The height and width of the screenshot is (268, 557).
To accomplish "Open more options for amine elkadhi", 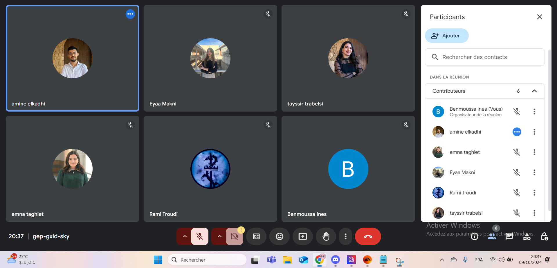I will point(534,132).
